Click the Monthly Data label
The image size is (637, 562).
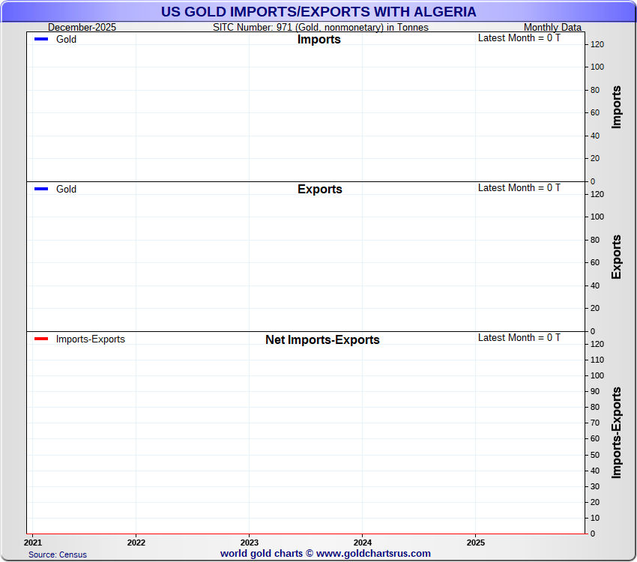(x=552, y=28)
